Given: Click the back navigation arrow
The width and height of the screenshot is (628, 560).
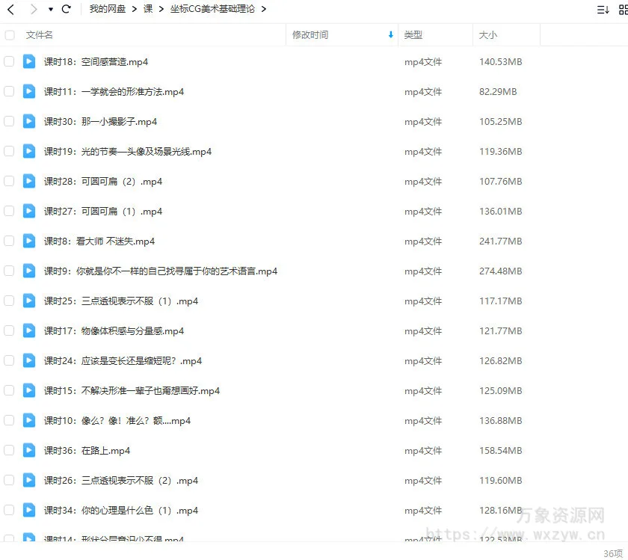Looking at the screenshot, I should (x=10, y=9).
